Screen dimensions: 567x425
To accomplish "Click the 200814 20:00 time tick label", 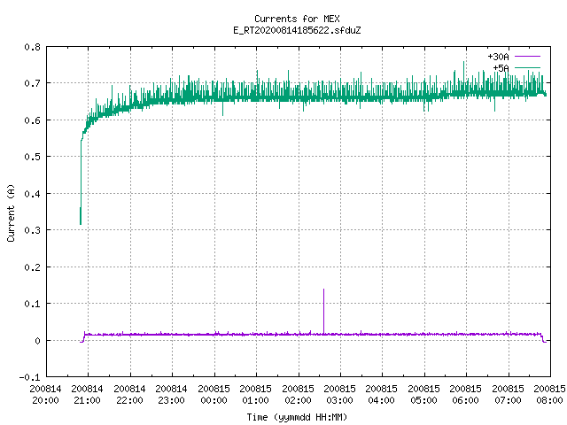I will (x=45, y=394).
